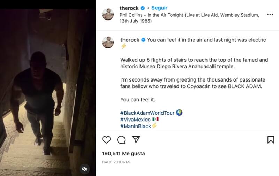Click therock avatar beside the caption
Screen dimensions: 279x176
click(108, 42)
